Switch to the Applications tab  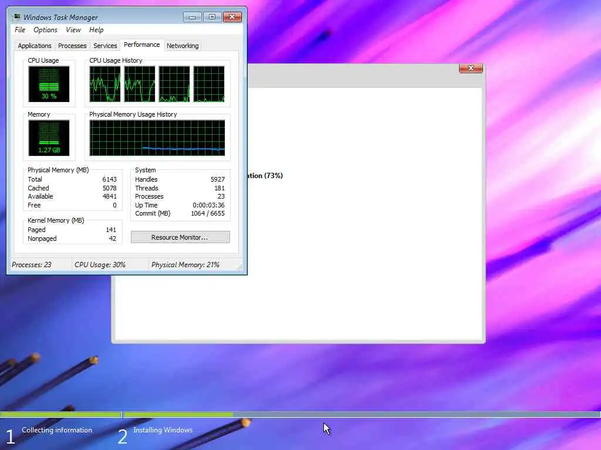pyautogui.click(x=35, y=46)
